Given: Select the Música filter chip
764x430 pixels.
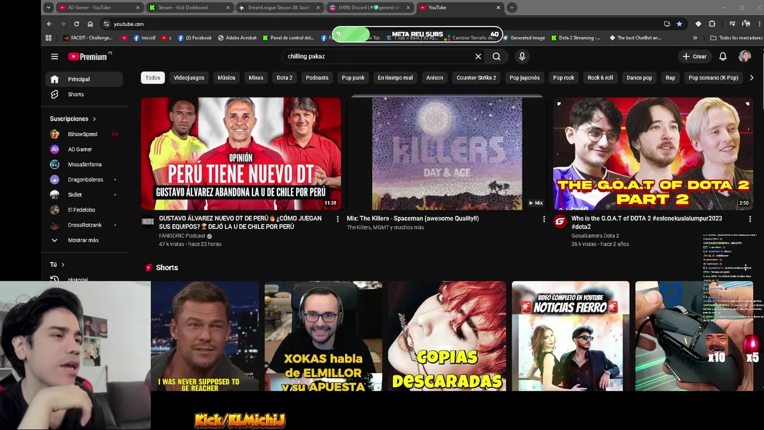Looking at the screenshot, I should coord(226,78).
